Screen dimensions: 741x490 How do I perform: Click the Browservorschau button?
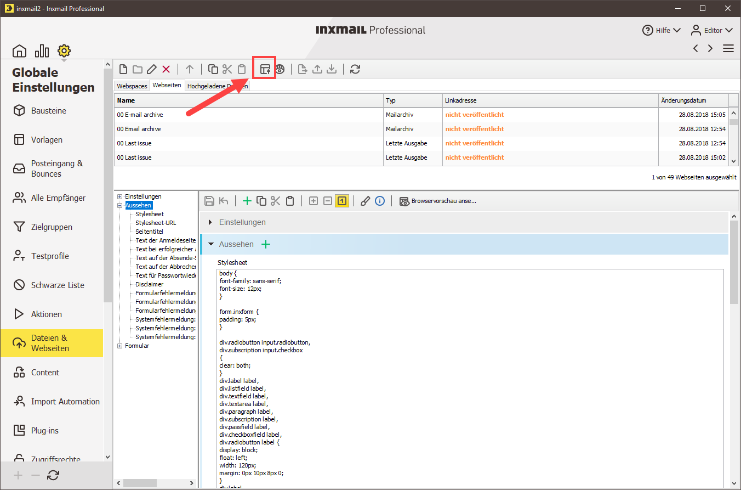click(438, 201)
